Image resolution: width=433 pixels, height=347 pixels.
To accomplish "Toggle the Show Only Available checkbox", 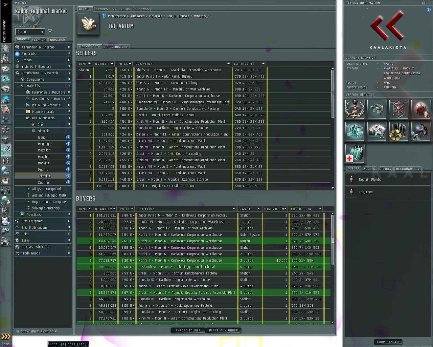I will 18,331.
